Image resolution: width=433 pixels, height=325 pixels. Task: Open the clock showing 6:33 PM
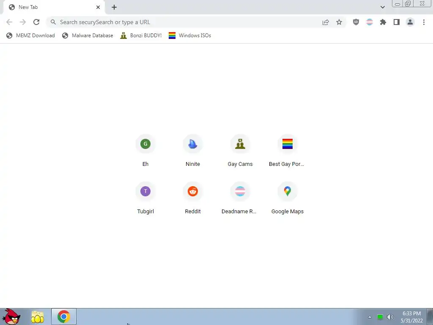412,317
